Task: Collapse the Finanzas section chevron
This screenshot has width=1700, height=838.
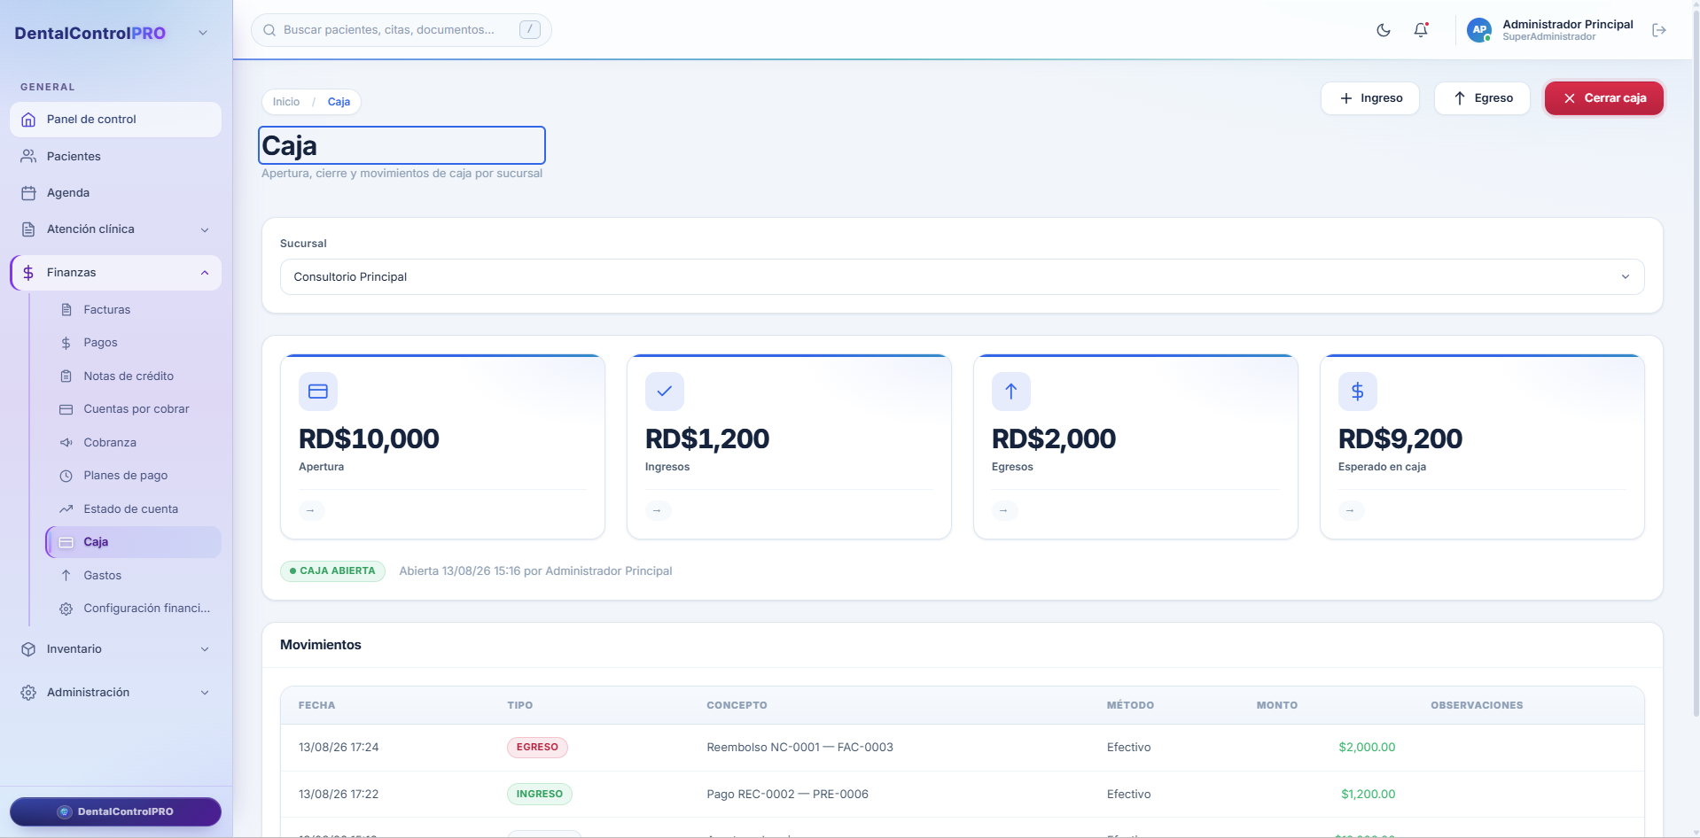Action: coord(205,273)
